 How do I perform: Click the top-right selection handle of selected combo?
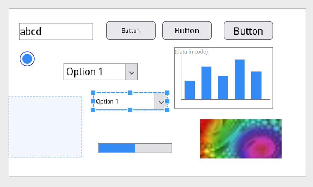167,93
